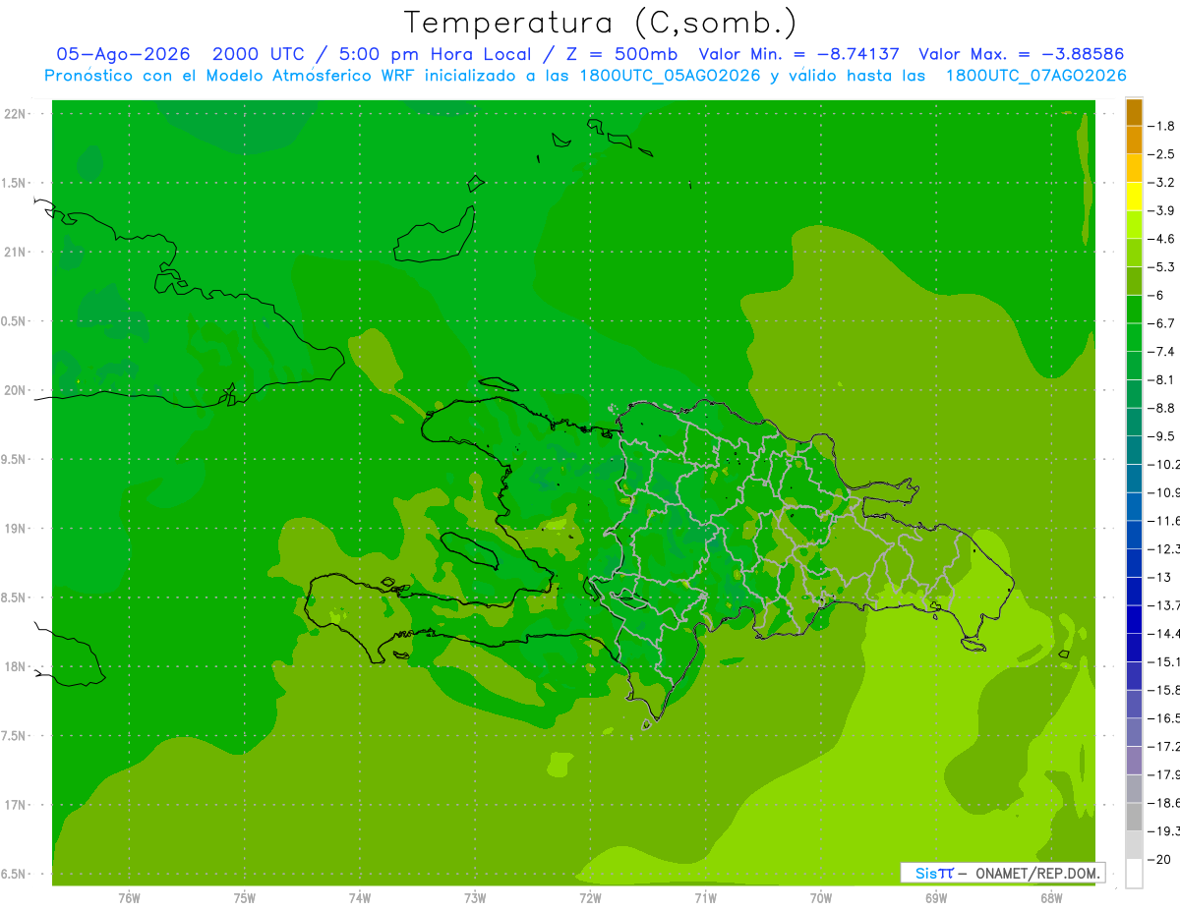
Task: Click the "74W" longitude label
Action: pyautogui.click(x=360, y=898)
